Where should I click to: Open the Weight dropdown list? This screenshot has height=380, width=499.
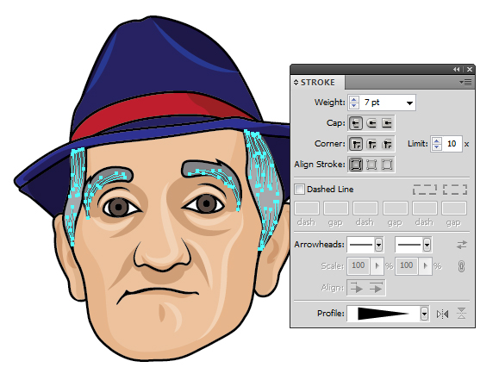pyautogui.click(x=409, y=103)
